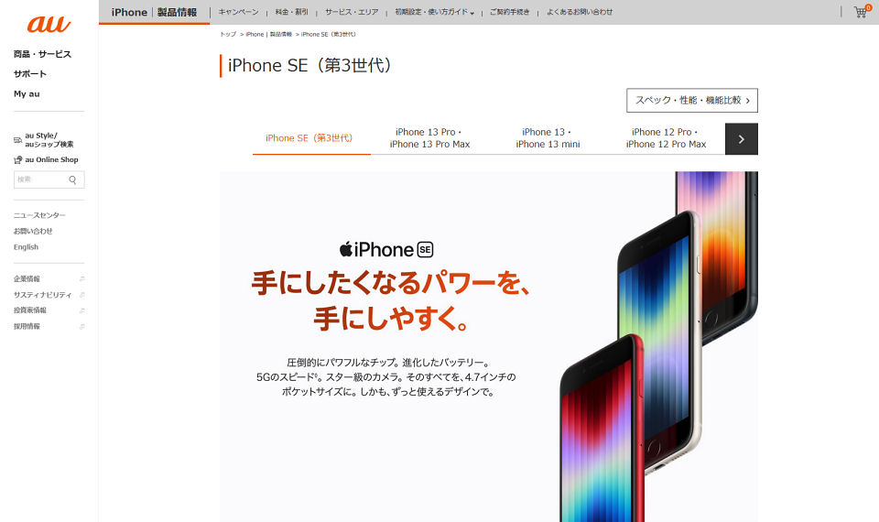Go to My au

[27, 94]
